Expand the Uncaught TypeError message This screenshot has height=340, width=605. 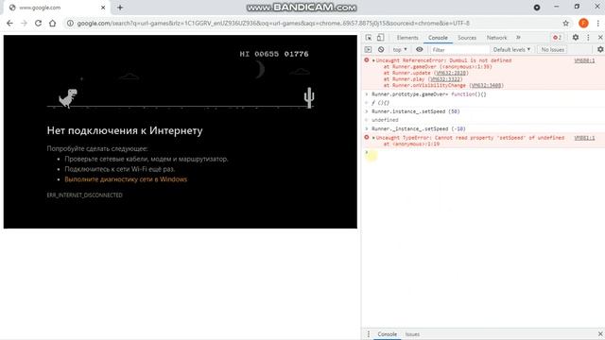click(373, 138)
